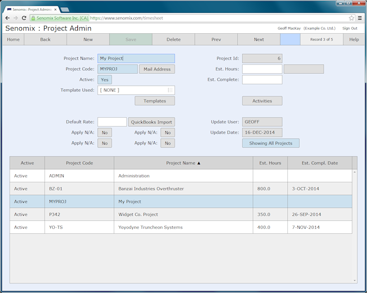
Task: Click the Save toolbar button
Action: (131, 39)
